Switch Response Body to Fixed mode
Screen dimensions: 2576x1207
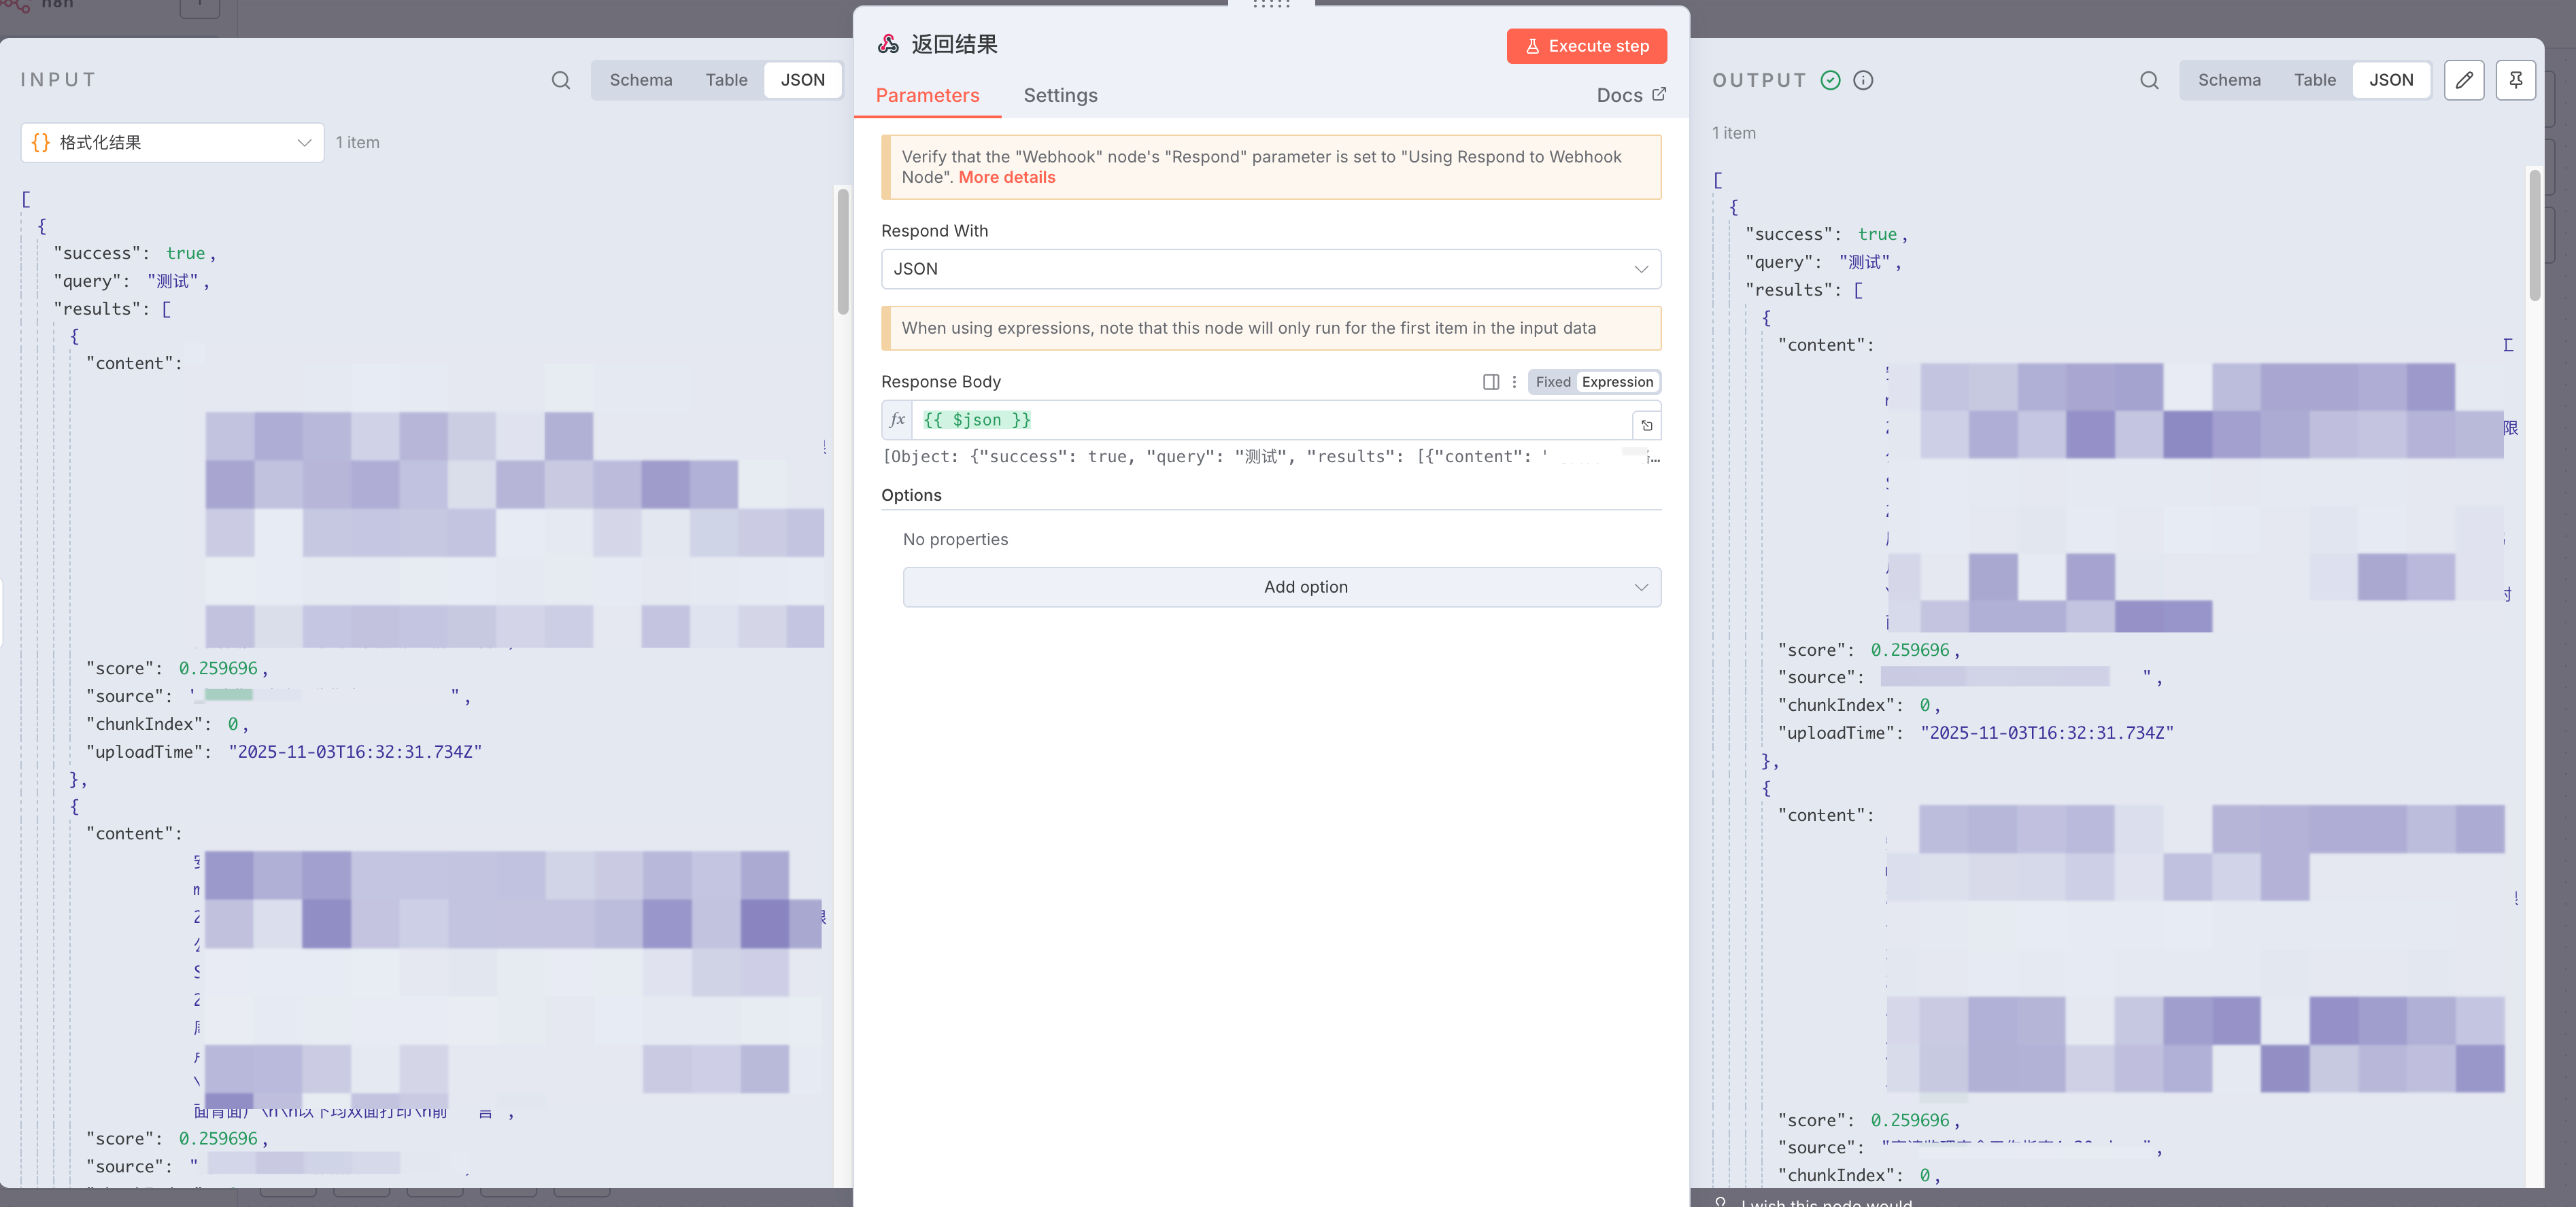tap(1553, 382)
